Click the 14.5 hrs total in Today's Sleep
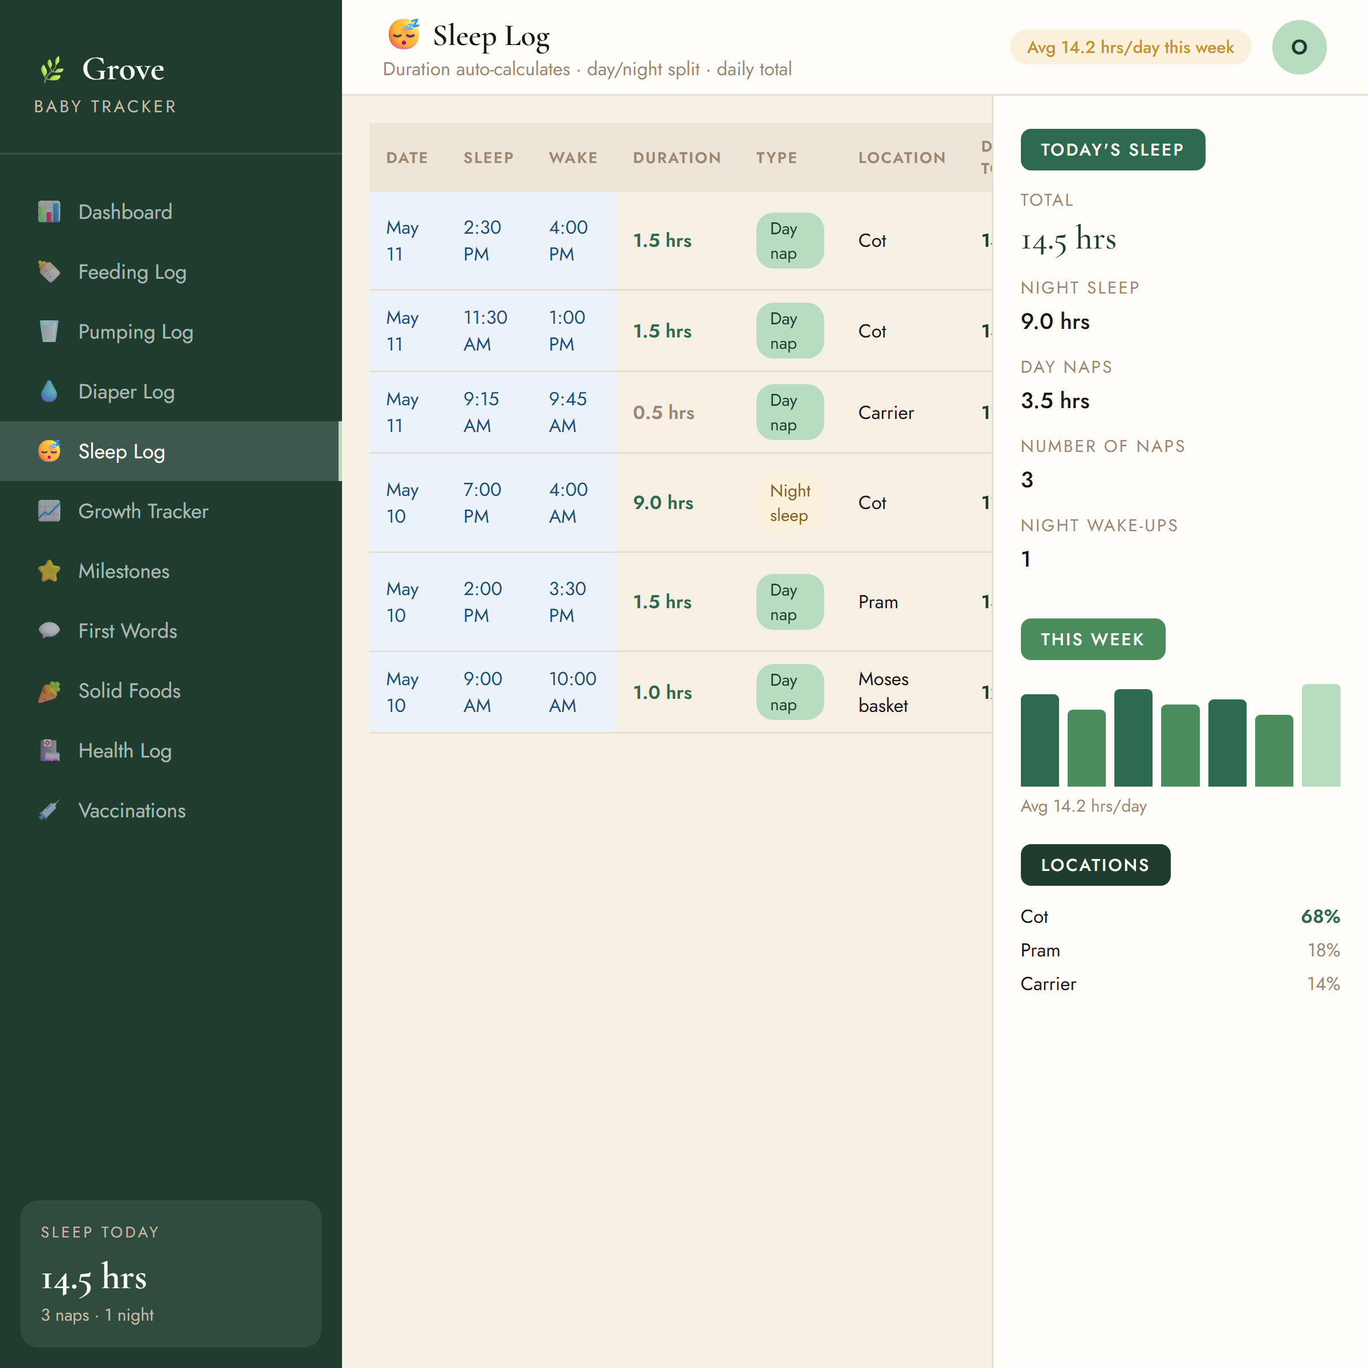This screenshot has height=1368, width=1368. (x=1068, y=239)
